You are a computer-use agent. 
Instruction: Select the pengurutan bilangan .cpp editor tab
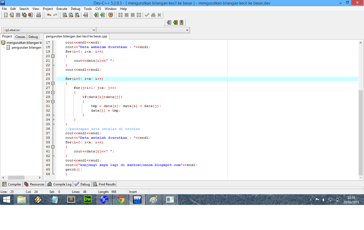tap(76, 36)
